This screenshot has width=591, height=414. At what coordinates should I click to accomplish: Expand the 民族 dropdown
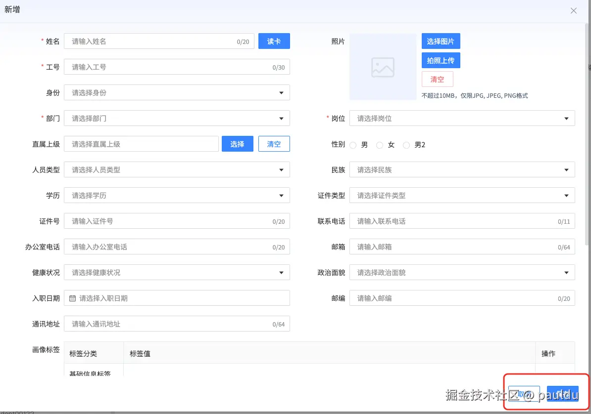462,170
